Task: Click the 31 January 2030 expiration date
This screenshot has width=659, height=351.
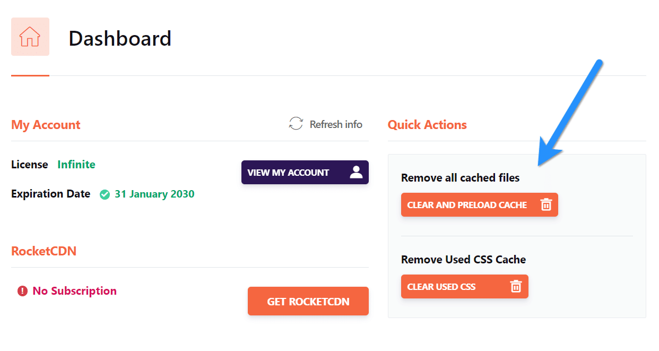Action: (x=154, y=194)
